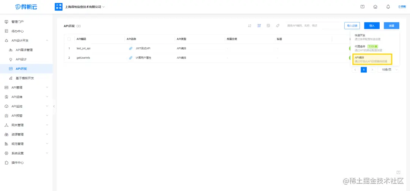Screen dimensions: 410x191
Task: Click the API名称 column header
Action: pyautogui.click(x=131, y=39)
